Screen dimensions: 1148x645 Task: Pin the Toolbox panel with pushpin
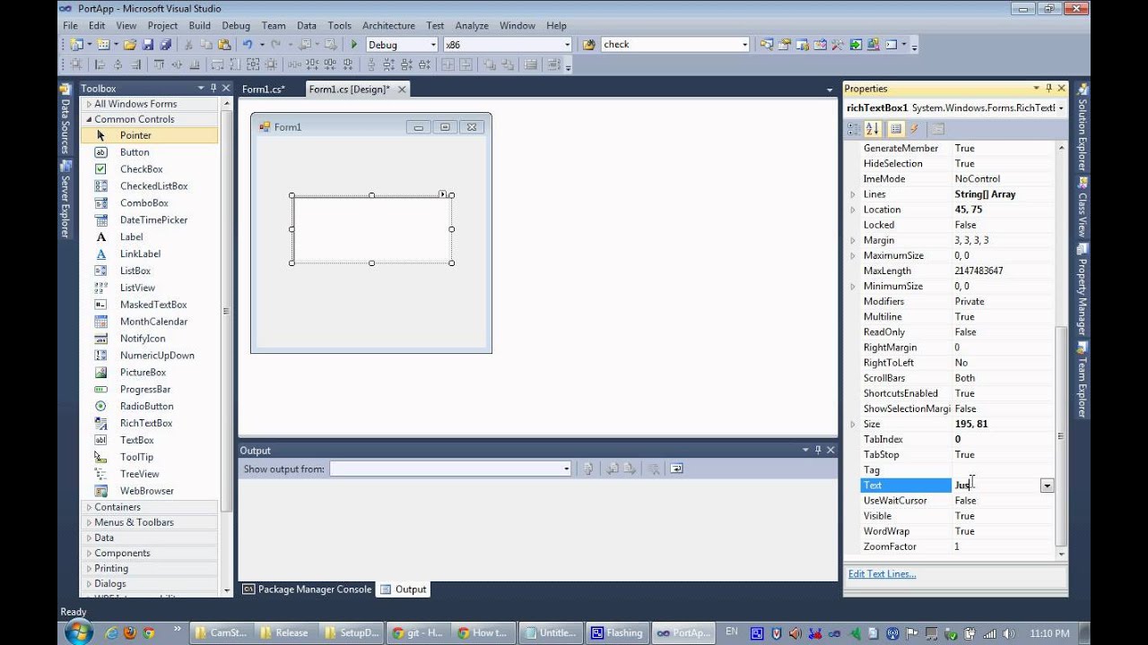tap(213, 88)
